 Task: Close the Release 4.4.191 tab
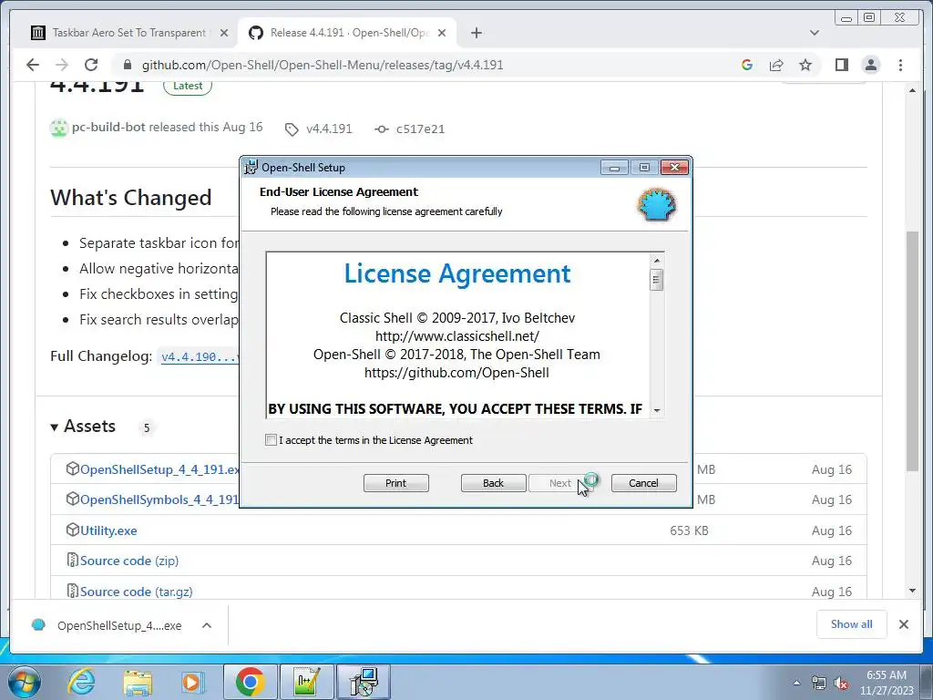point(442,33)
